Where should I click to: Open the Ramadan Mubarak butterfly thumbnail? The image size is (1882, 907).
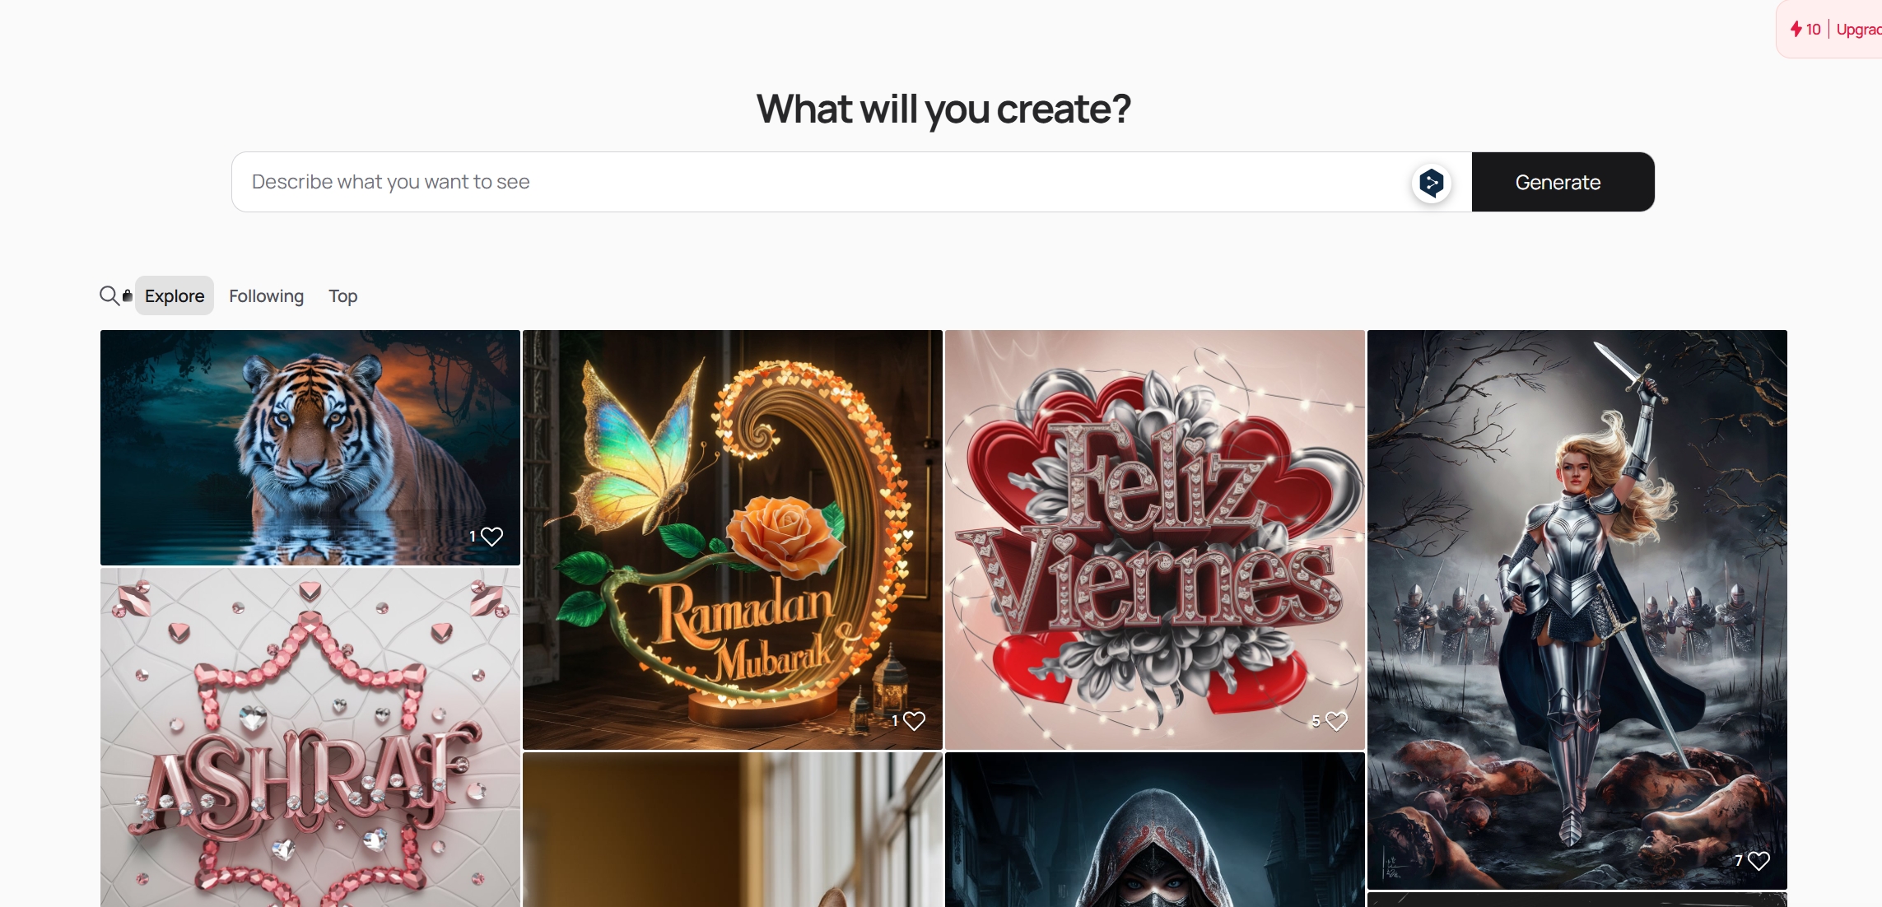733,540
